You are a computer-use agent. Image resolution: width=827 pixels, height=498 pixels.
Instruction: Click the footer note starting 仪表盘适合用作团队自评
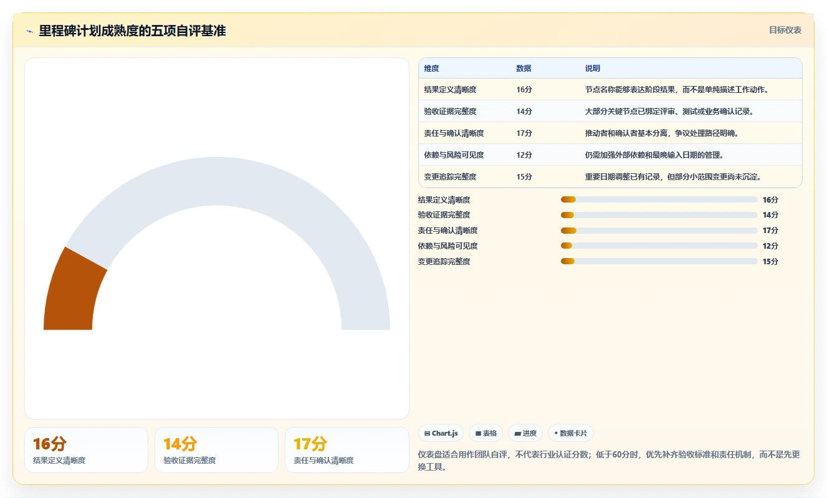pyautogui.click(x=609, y=461)
